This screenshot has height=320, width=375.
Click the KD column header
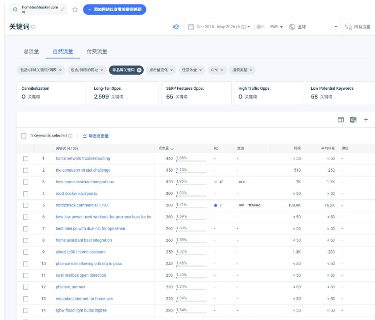[x=216, y=148]
